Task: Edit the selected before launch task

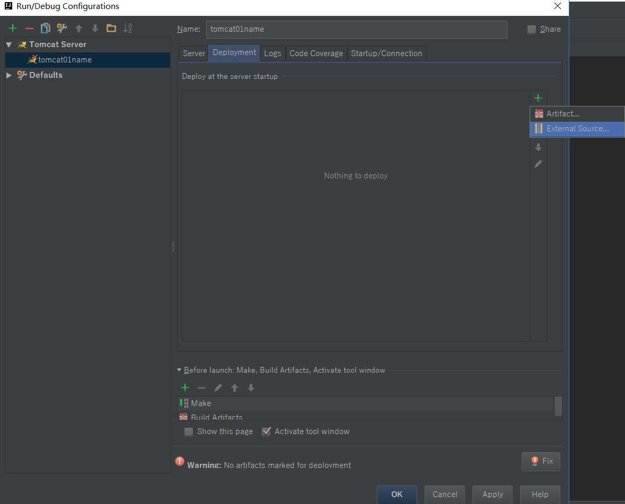Action: [218, 388]
